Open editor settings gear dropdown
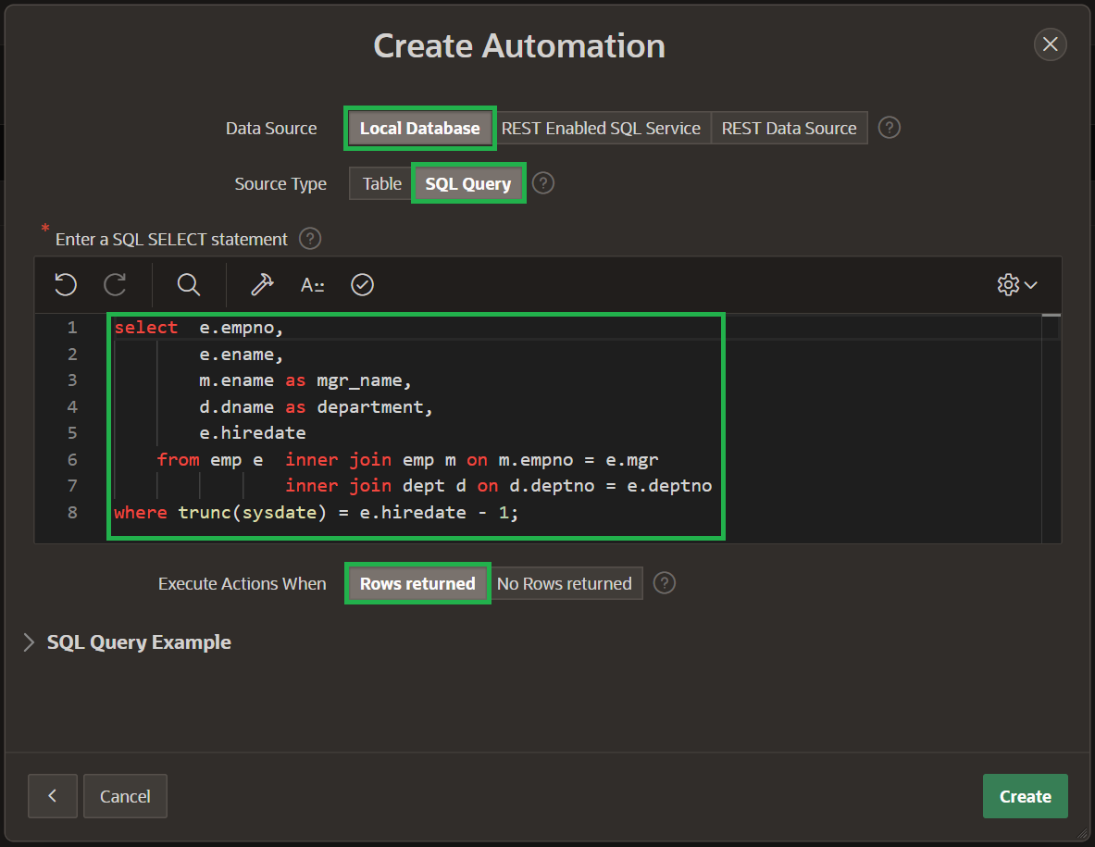The height and width of the screenshot is (847, 1095). tap(1016, 285)
